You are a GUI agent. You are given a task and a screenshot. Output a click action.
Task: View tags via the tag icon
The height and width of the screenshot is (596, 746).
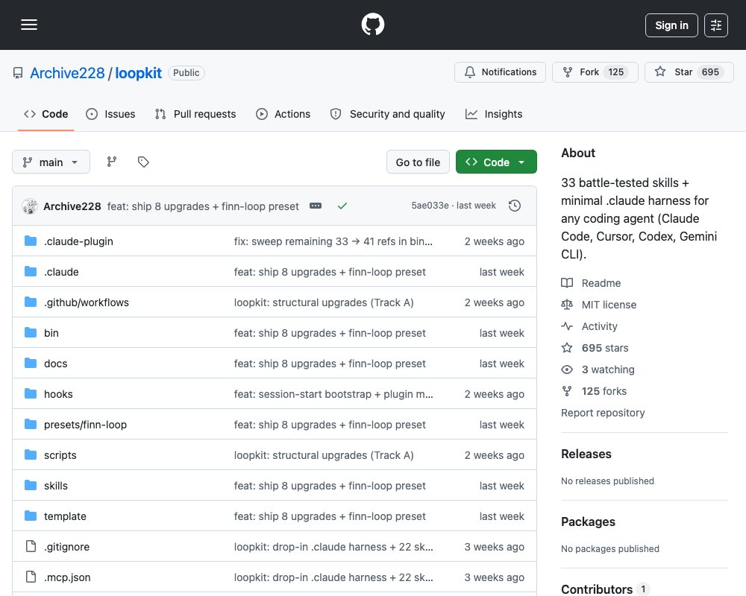coord(143,162)
